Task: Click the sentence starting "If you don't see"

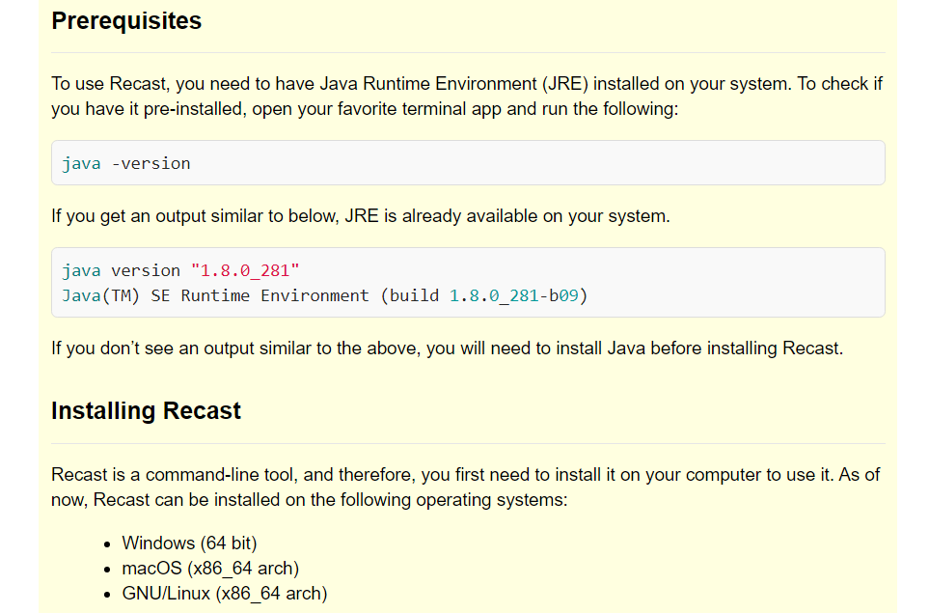Action: [x=447, y=348]
